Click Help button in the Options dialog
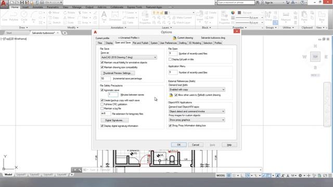Image resolution: width=333 pixels, height=187 pixels. (x=229, y=145)
